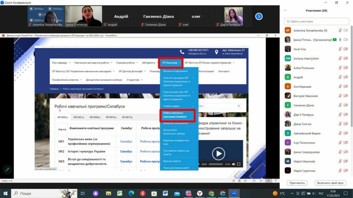Click the Пригласить button
The image size is (353, 198).
point(297,183)
